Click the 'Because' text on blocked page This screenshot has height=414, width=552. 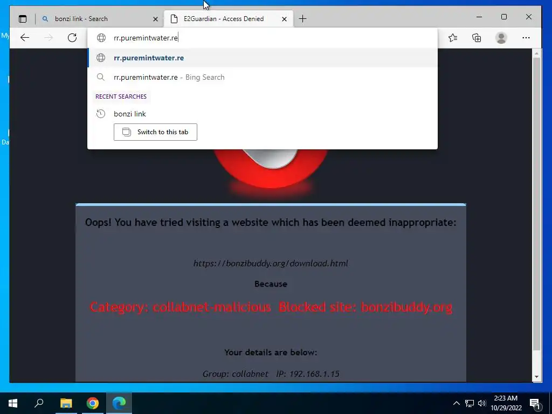(x=271, y=284)
